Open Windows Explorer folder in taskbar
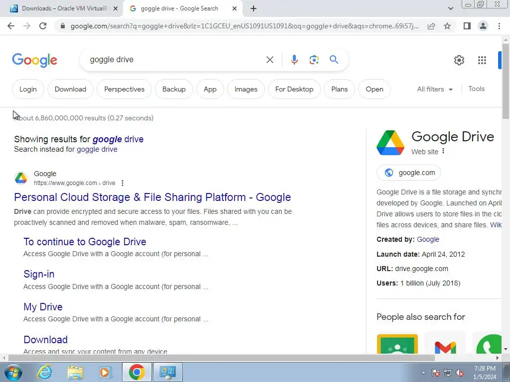Viewport: 510px width, 382px height. click(75, 372)
